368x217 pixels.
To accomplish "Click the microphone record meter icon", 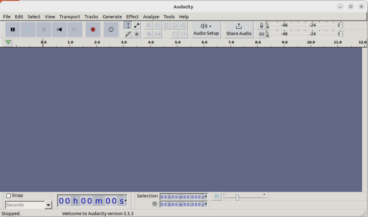I will [261, 25].
